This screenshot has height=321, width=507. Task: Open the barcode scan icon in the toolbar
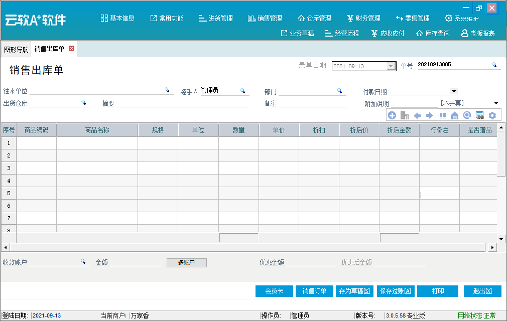click(442, 115)
